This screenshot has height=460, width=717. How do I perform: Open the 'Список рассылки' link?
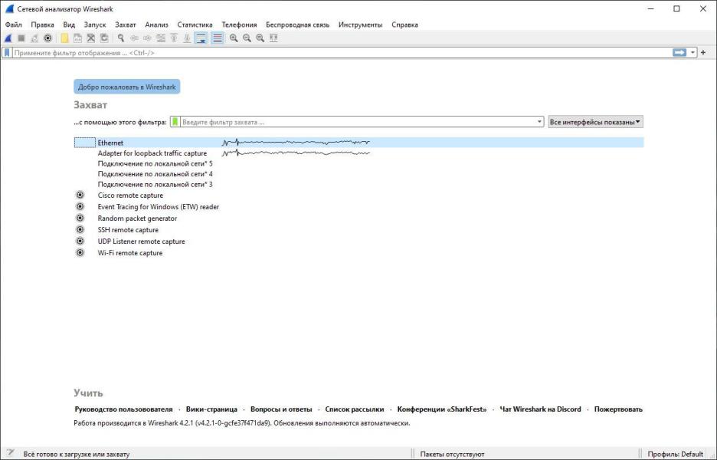click(x=355, y=409)
